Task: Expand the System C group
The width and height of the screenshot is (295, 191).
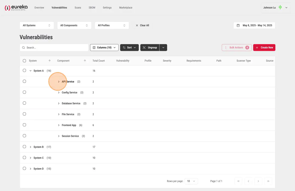Action: [31, 158]
